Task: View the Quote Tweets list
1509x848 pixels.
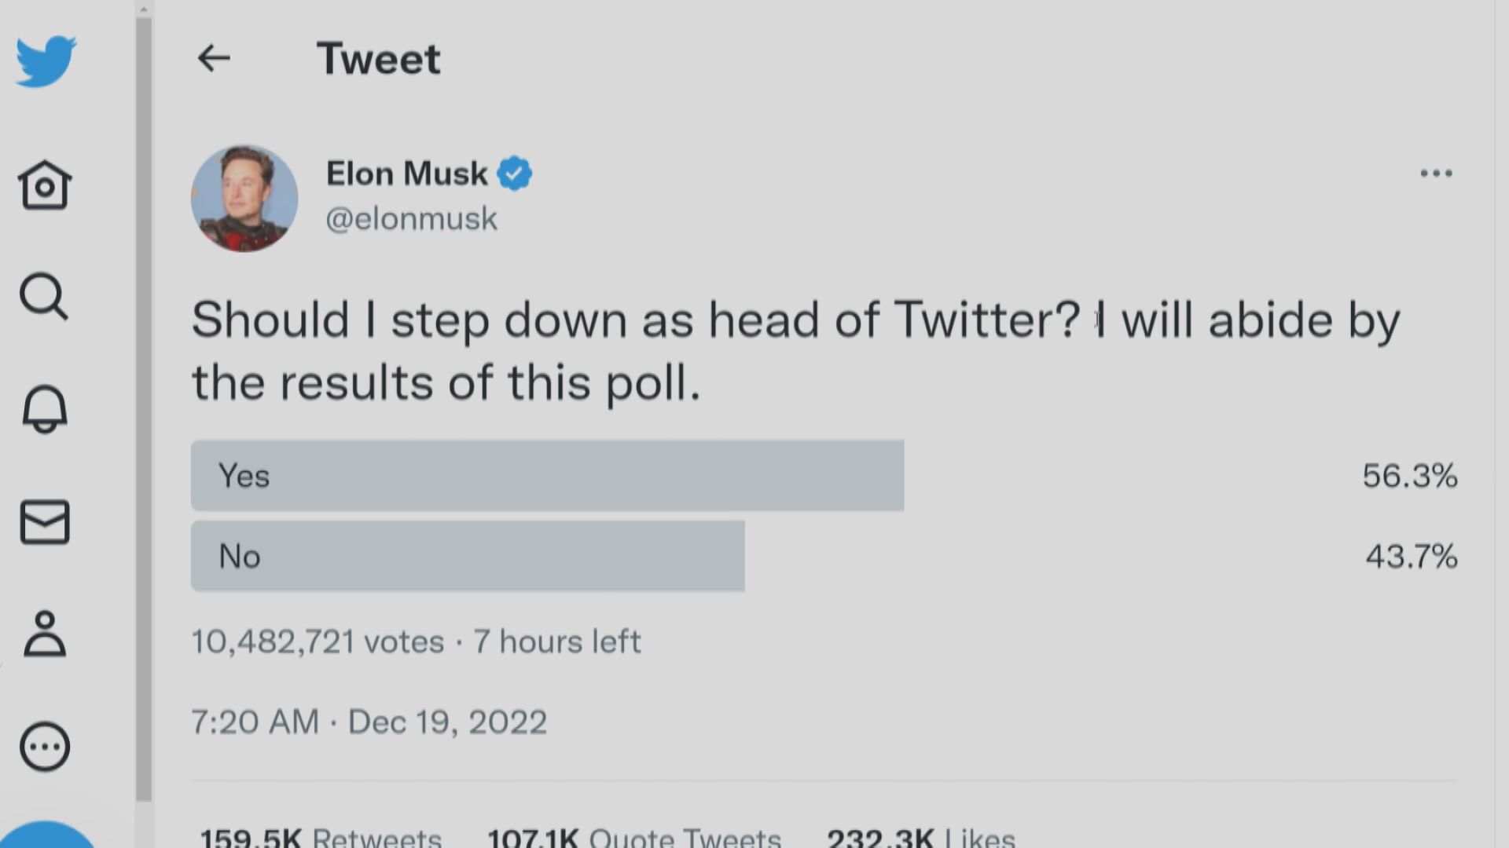Action: coord(633,837)
